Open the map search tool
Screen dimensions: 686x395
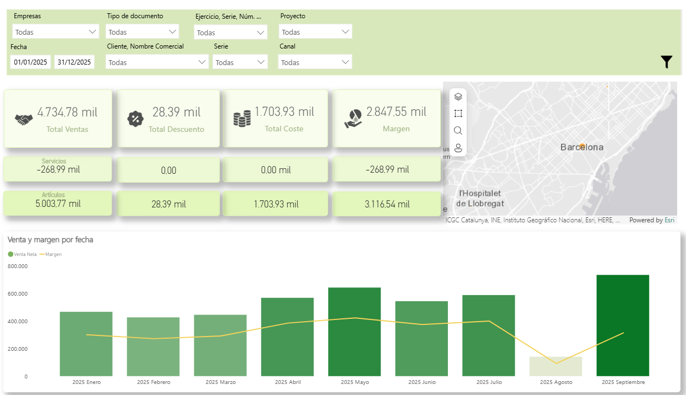pyautogui.click(x=458, y=131)
